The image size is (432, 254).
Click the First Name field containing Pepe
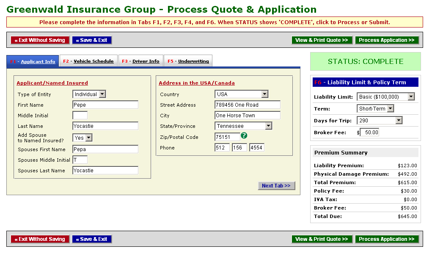pos(105,105)
